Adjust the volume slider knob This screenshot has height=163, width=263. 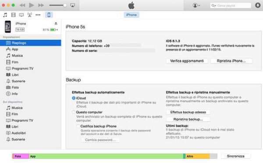coord(65,5)
